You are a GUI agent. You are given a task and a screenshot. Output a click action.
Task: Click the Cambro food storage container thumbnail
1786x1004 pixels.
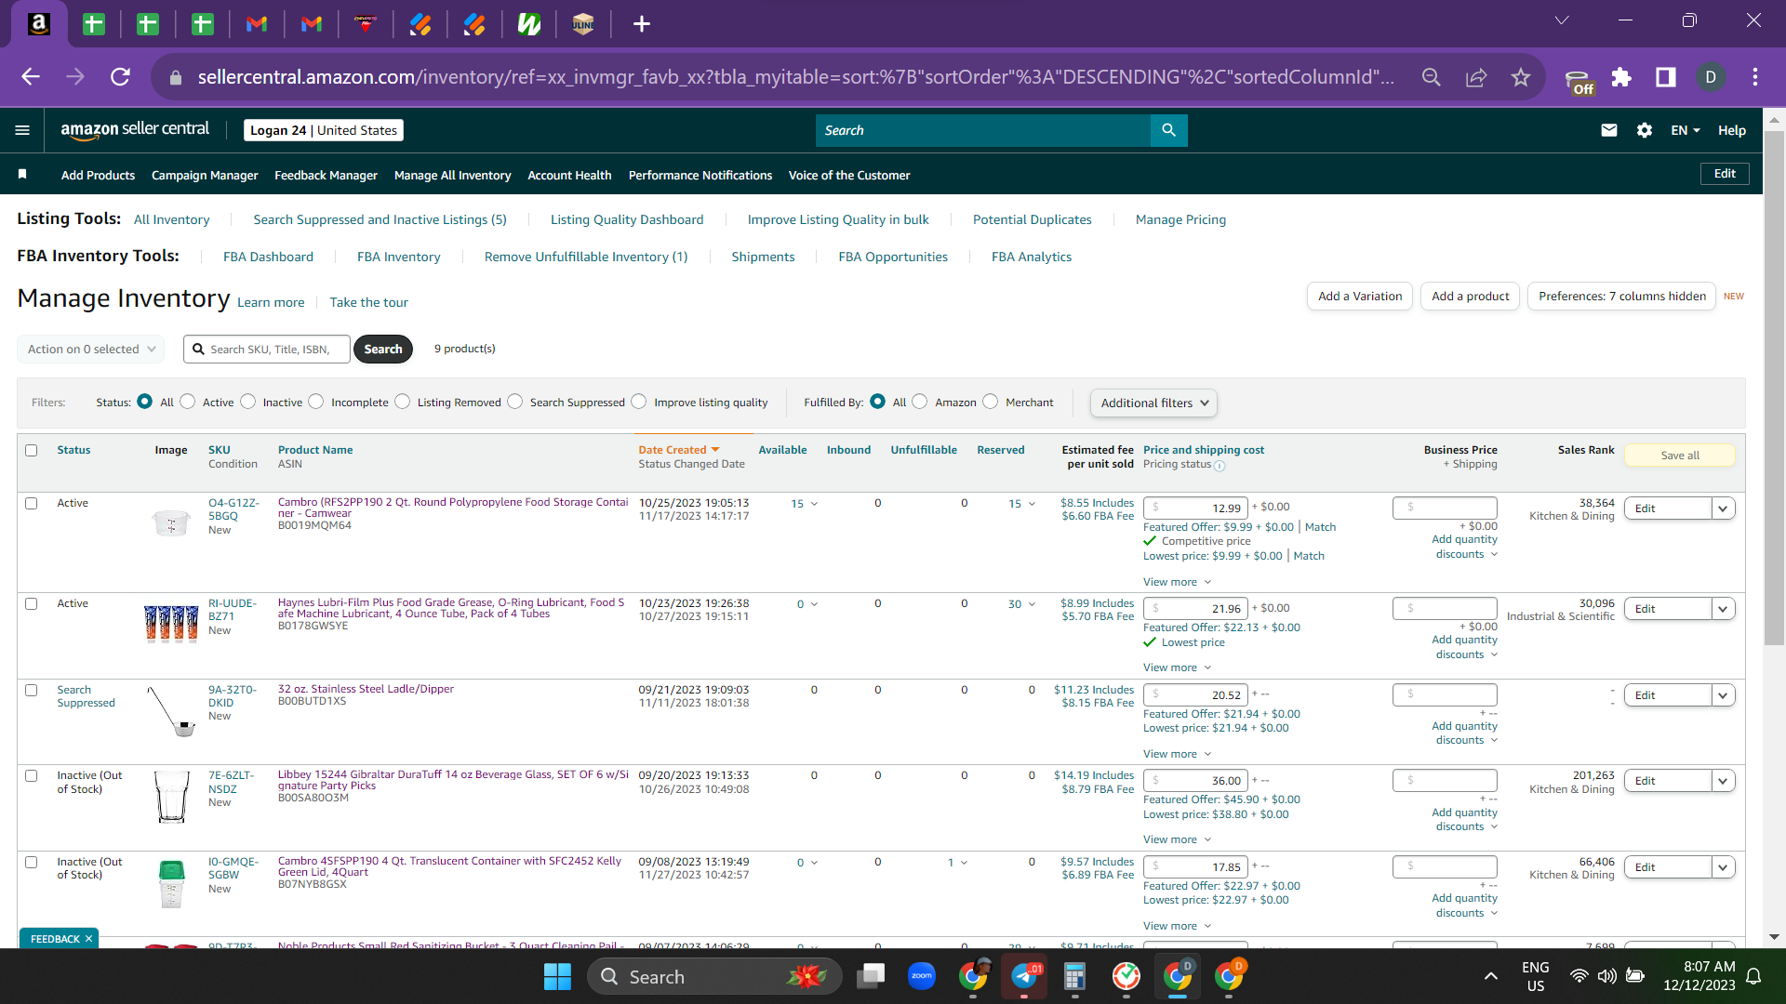(171, 523)
